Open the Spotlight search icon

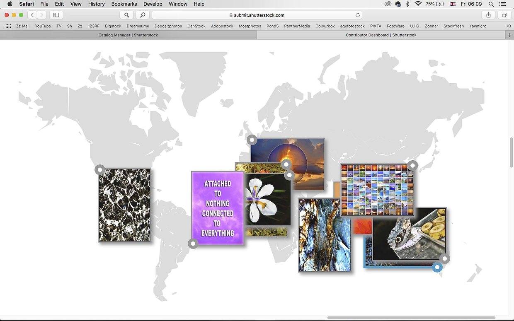pyautogui.click(x=491, y=4)
